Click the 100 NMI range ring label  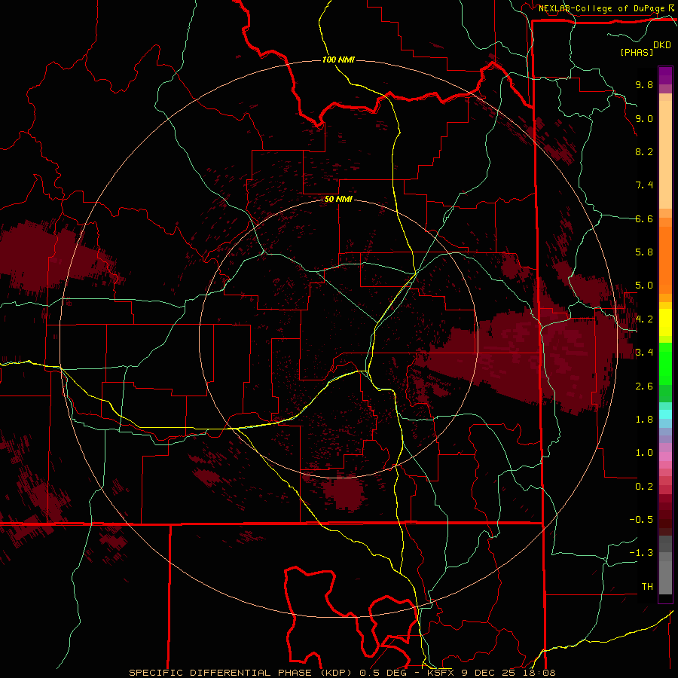click(338, 60)
